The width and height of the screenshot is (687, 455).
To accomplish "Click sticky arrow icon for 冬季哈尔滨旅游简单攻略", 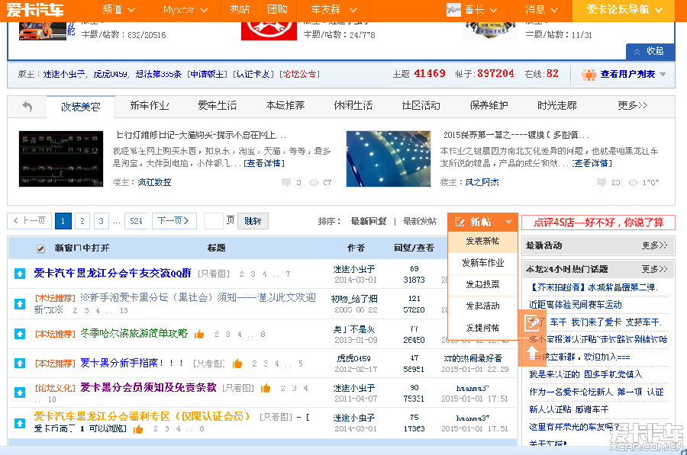I will tap(20, 334).
